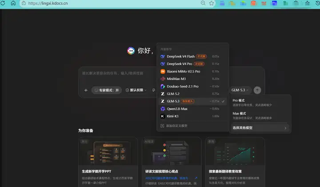Click the GLM-5.3 checkmark icon
This screenshot has height=187, width=320.
[x=223, y=101]
